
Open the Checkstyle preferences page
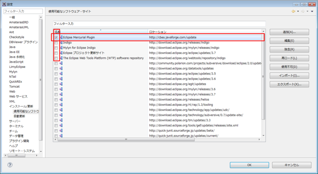click(x=17, y=37)
